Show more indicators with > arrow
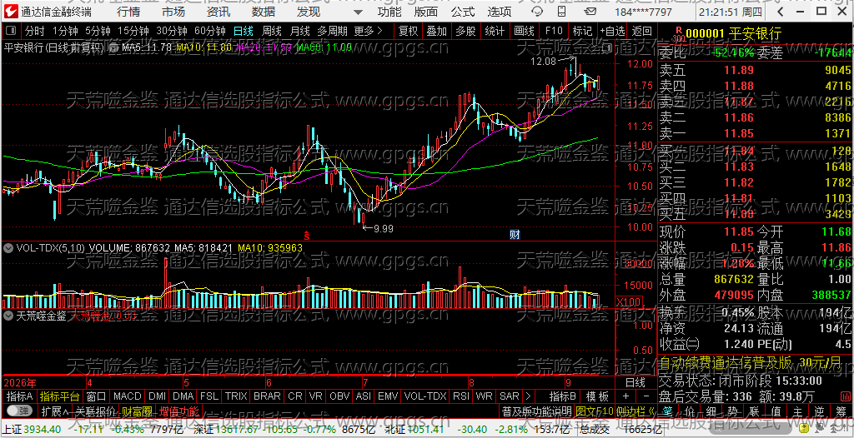The height and width of the screenshot is (438, 854). coord(528,396)
